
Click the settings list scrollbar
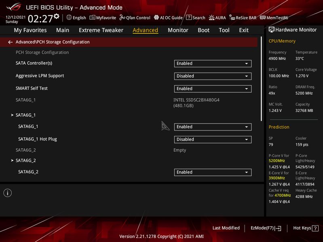(x=261, y=79)
